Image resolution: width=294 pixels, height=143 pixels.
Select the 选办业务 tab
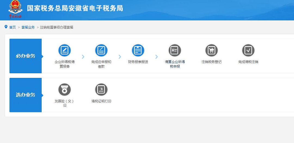[x=26, y=95]
